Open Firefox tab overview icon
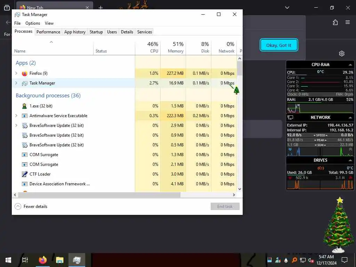 pyautogui.click(x=7, y=8)
